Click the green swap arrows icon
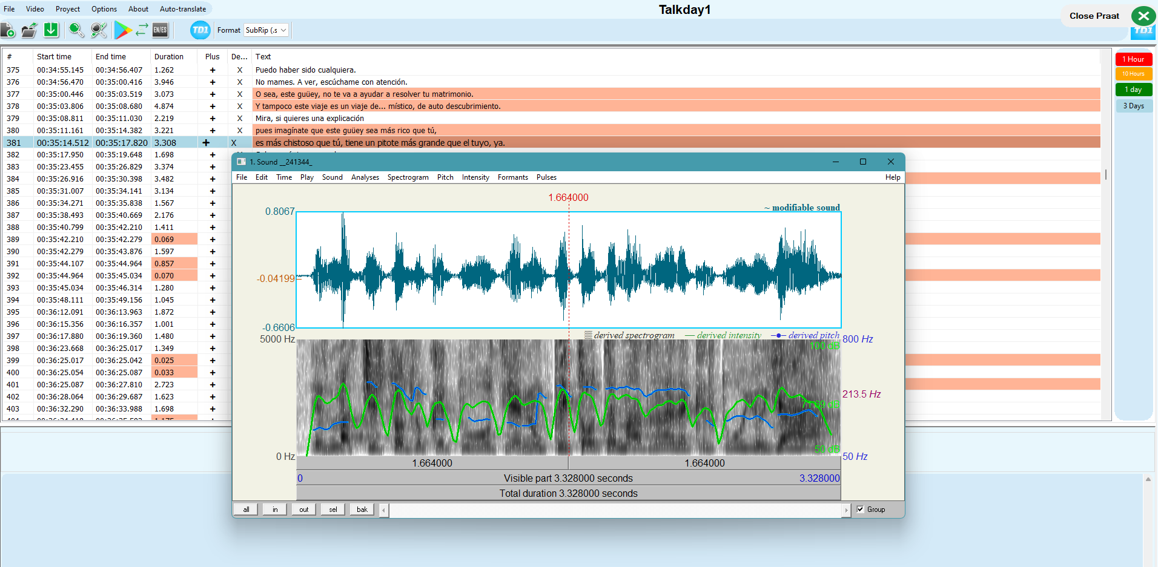This screenshot has width=1158, height=567. coord(142,30)
